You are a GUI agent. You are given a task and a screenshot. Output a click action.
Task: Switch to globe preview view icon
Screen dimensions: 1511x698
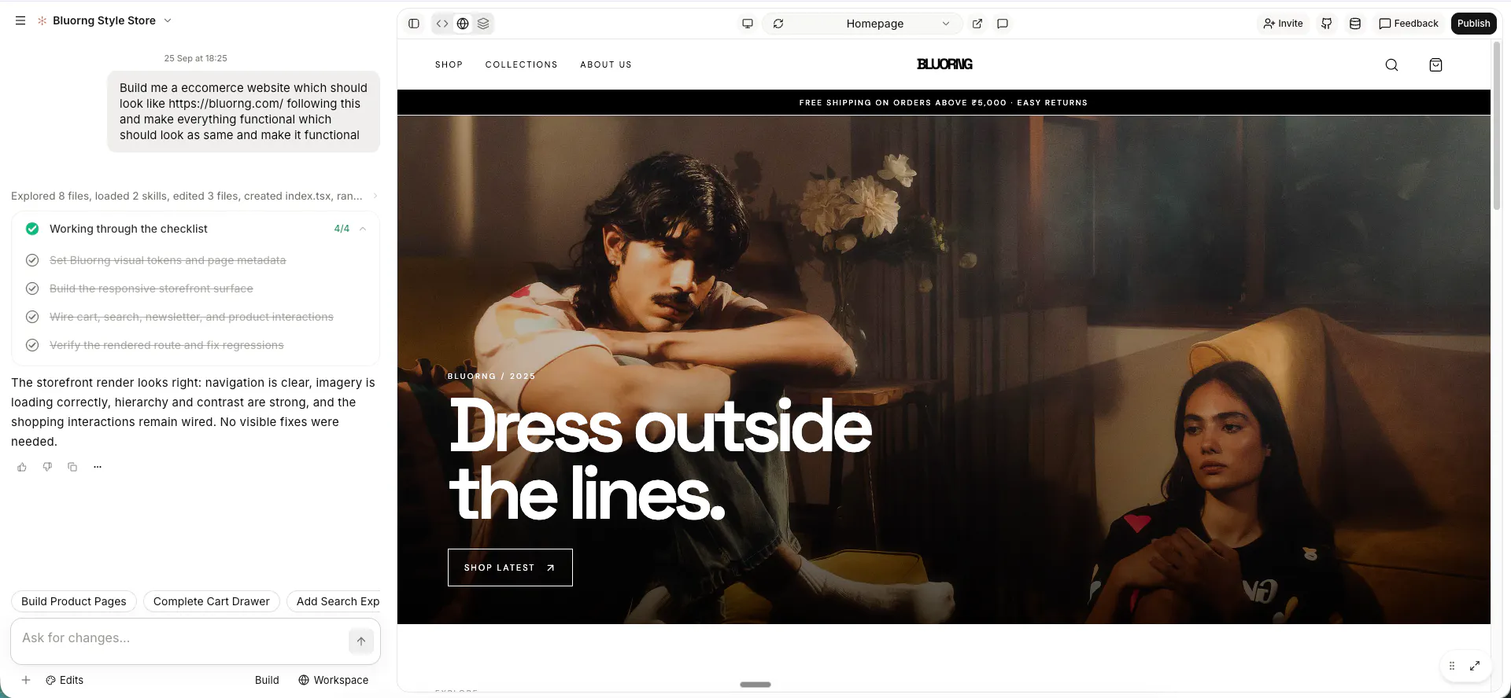463,24
